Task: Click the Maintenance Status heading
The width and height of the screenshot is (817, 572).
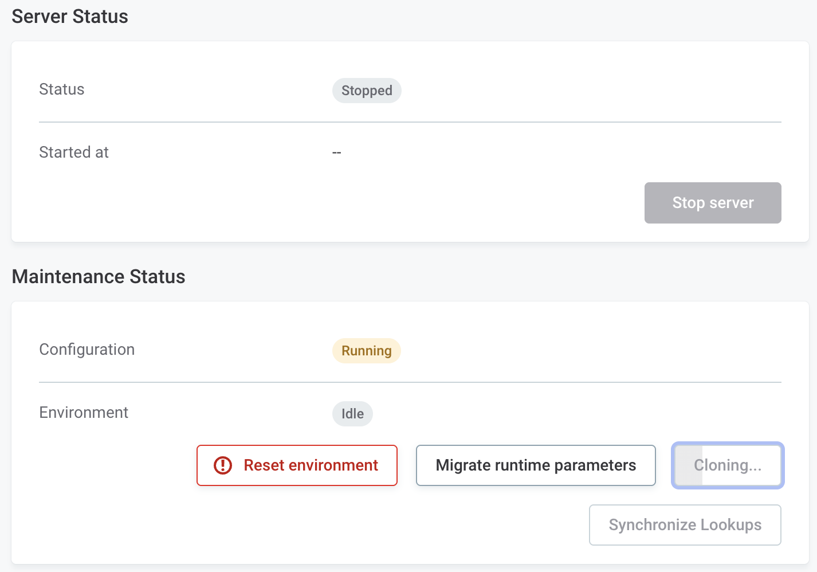Action: 99,277
